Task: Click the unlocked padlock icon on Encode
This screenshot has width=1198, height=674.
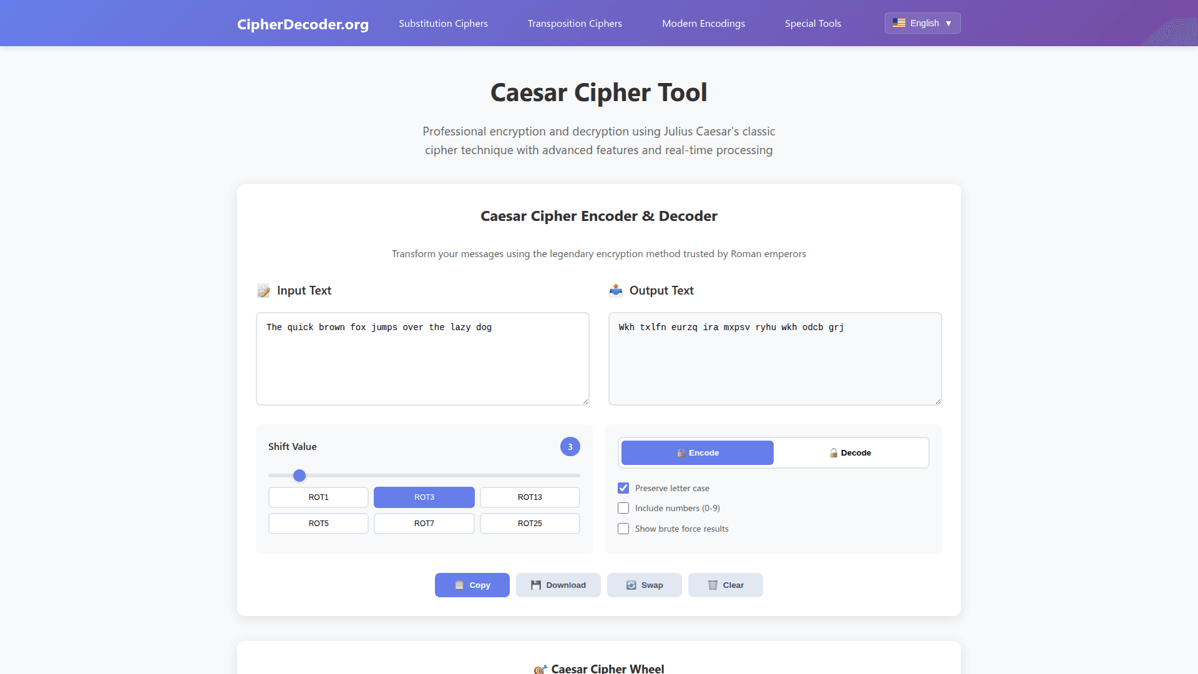Action: tap(680, 452)
